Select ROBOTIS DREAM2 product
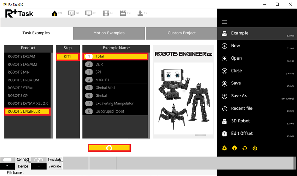Viewport: 297px width, 176px height. (27, 64)
